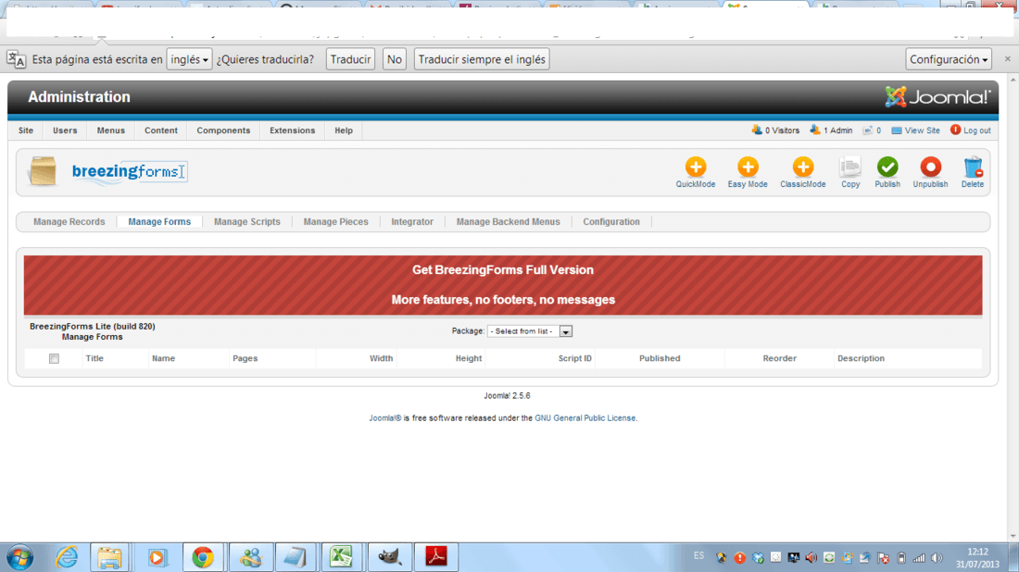This screenshot has width=1019, height=572.
Task: Sort by Title column header
Action: pos(94,358)
